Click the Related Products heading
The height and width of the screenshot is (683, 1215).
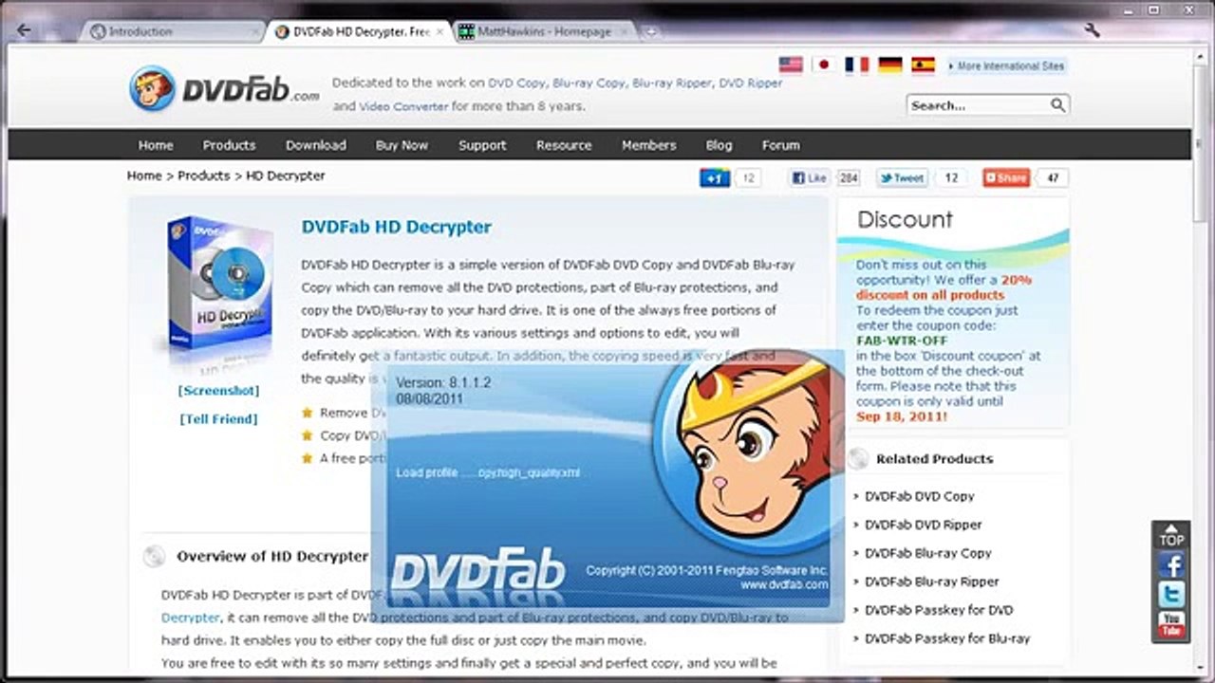pyautogui.click(x=935, y=459)
